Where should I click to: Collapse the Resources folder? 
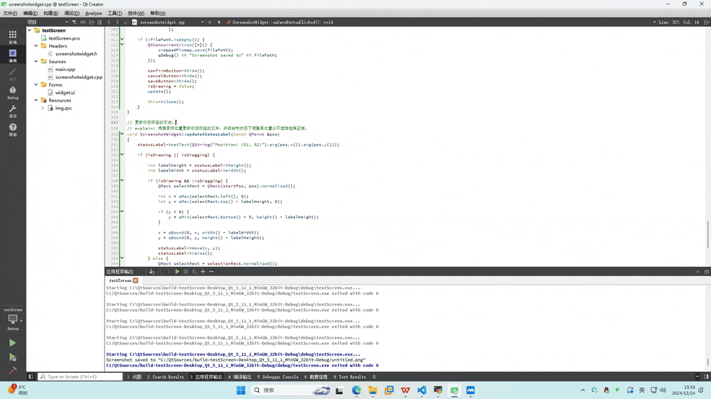pos(36,100)
